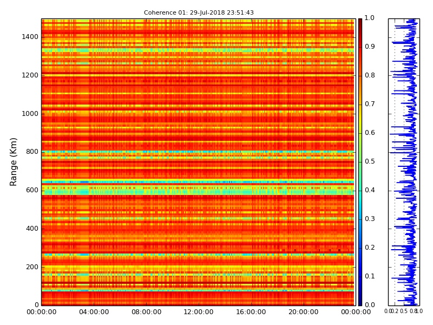Pick the colorbar's 0.6 tick label
The image size is (433, 325).
tap(370, 133)
